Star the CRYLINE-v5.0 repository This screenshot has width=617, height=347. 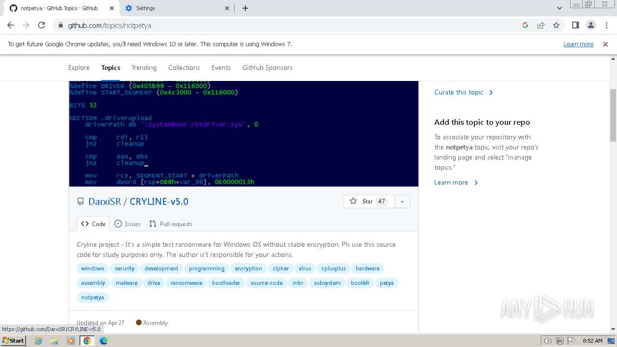[368, 201]
